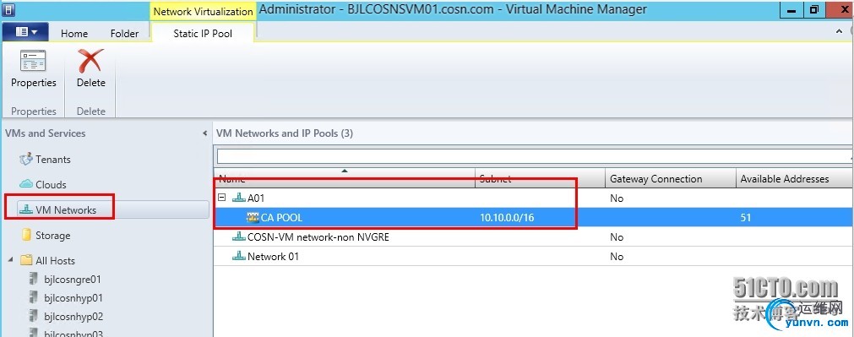Sort by the Subnet column header
Image resolution: width=854 pixels, height=337 pixels.
pyautogui.click(x=541, y=178)
